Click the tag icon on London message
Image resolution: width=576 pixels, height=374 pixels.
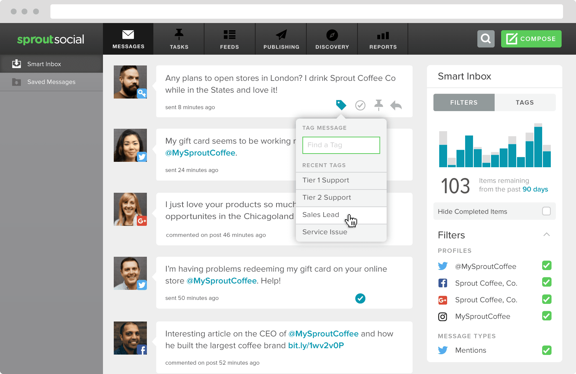click(341, 105)
